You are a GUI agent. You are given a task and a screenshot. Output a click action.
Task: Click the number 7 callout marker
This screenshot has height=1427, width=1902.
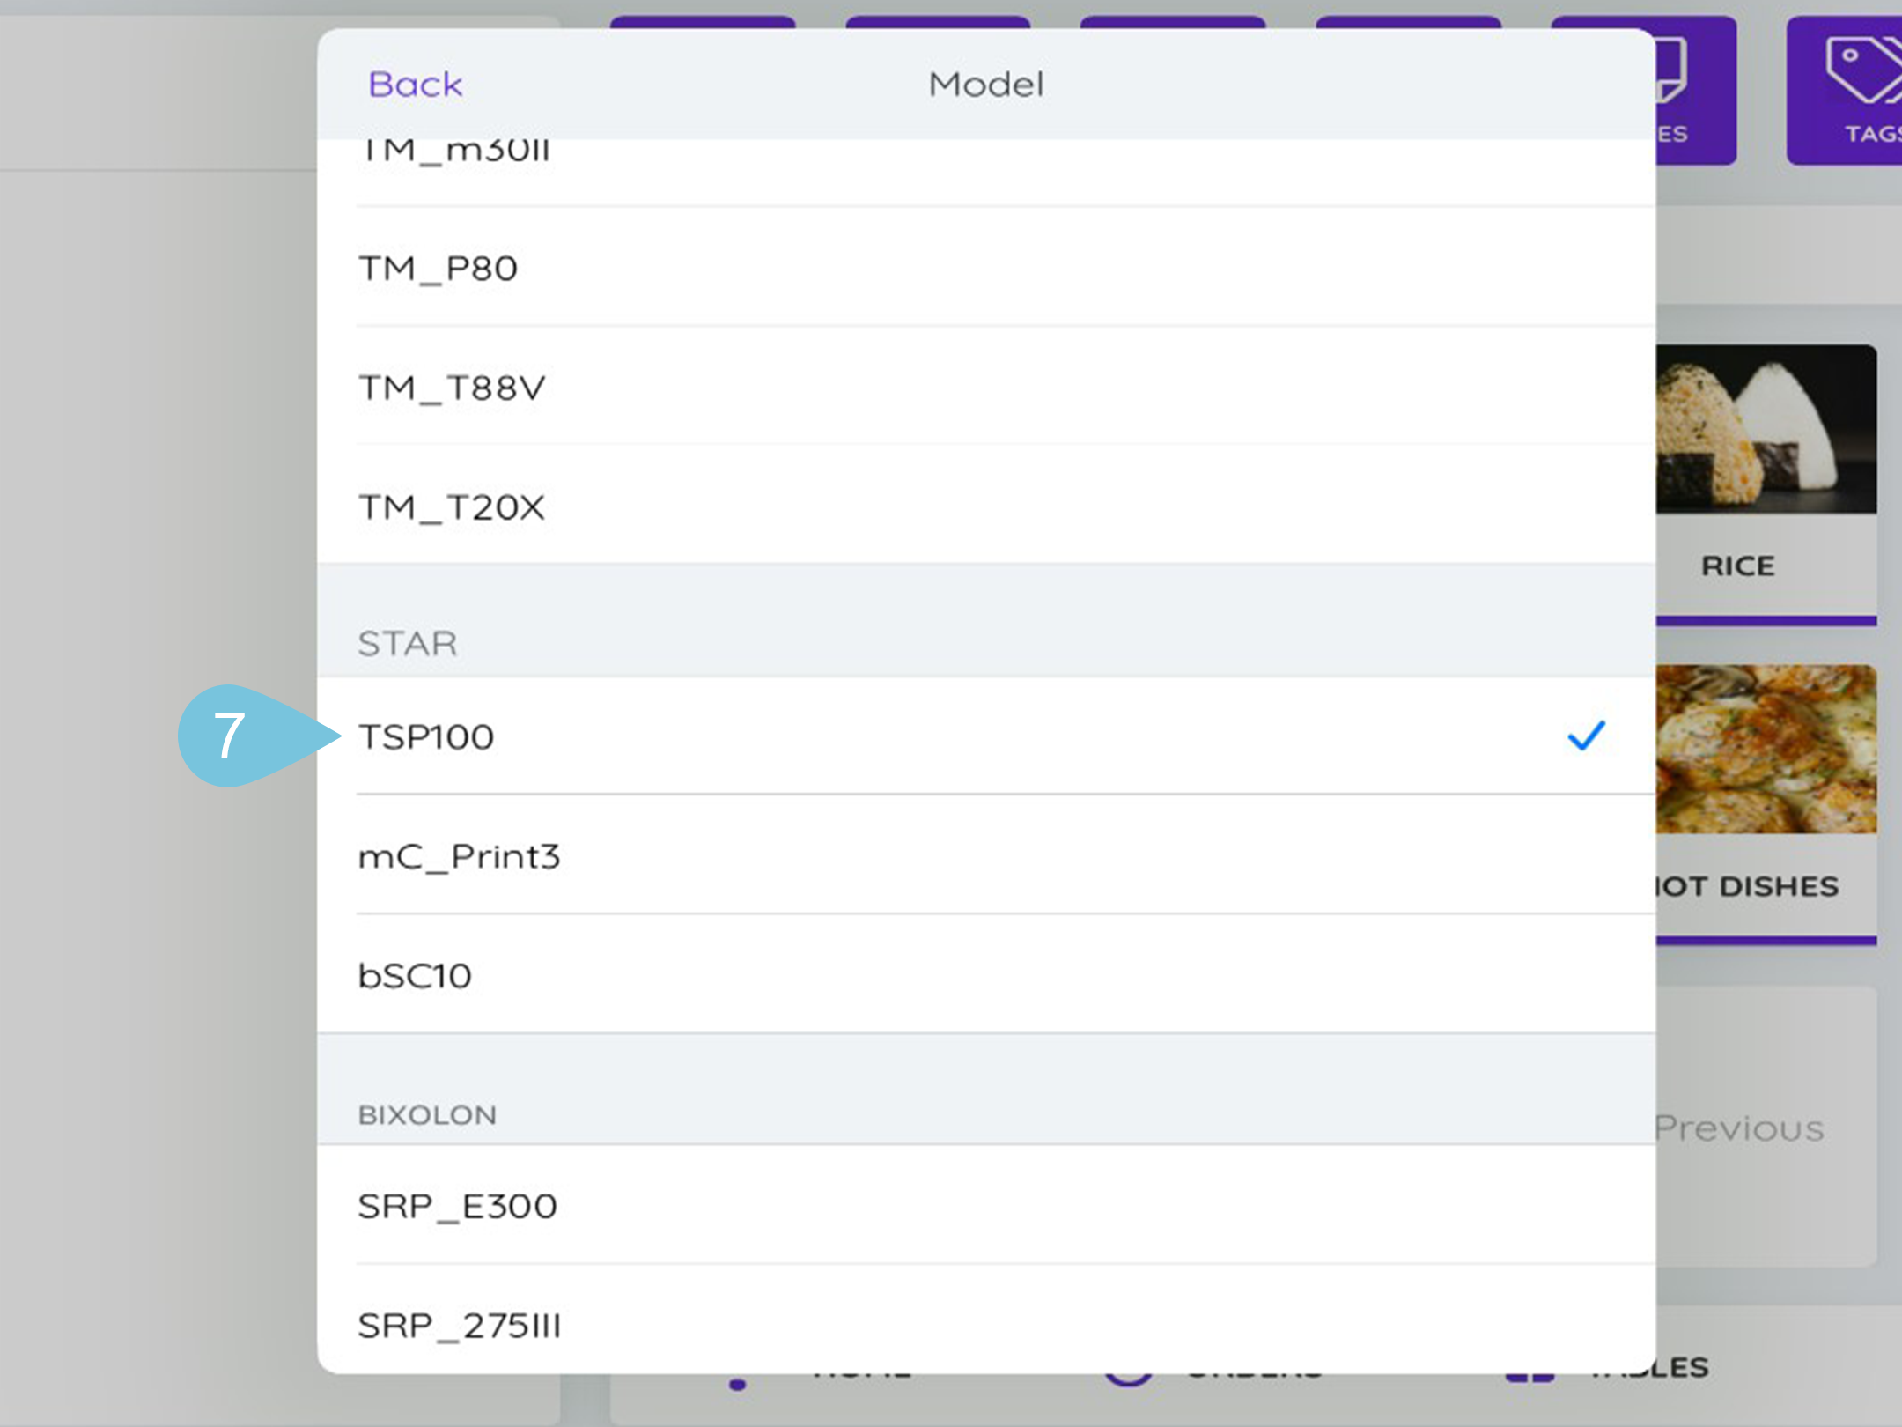pyautogui.click(x=231, y=736)
